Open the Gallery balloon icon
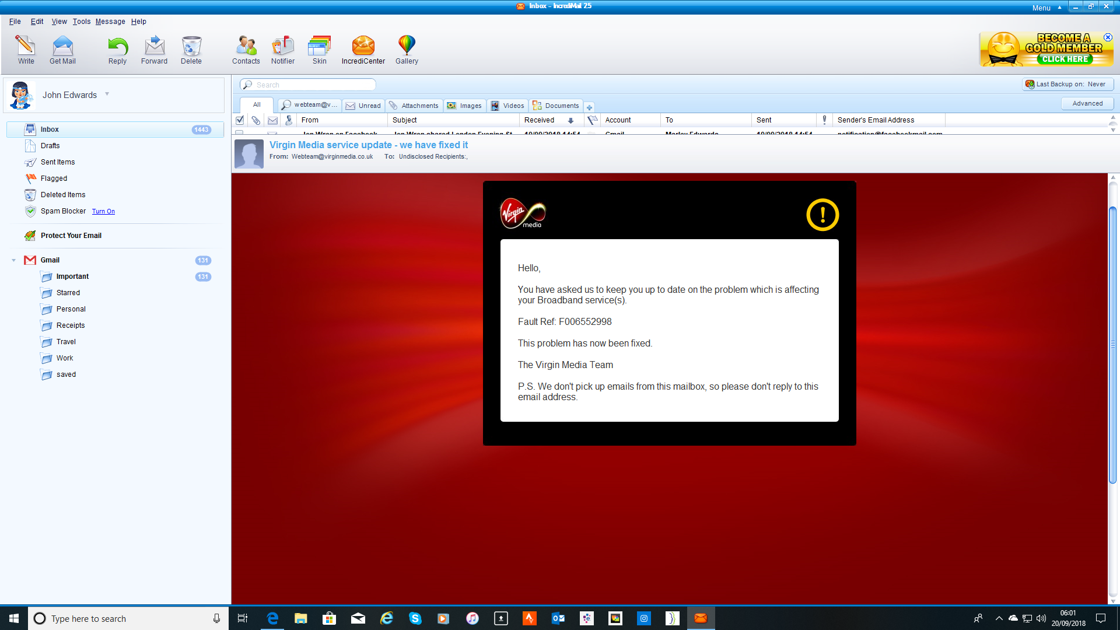The image size is (1120, 630). tap(407, 50)
